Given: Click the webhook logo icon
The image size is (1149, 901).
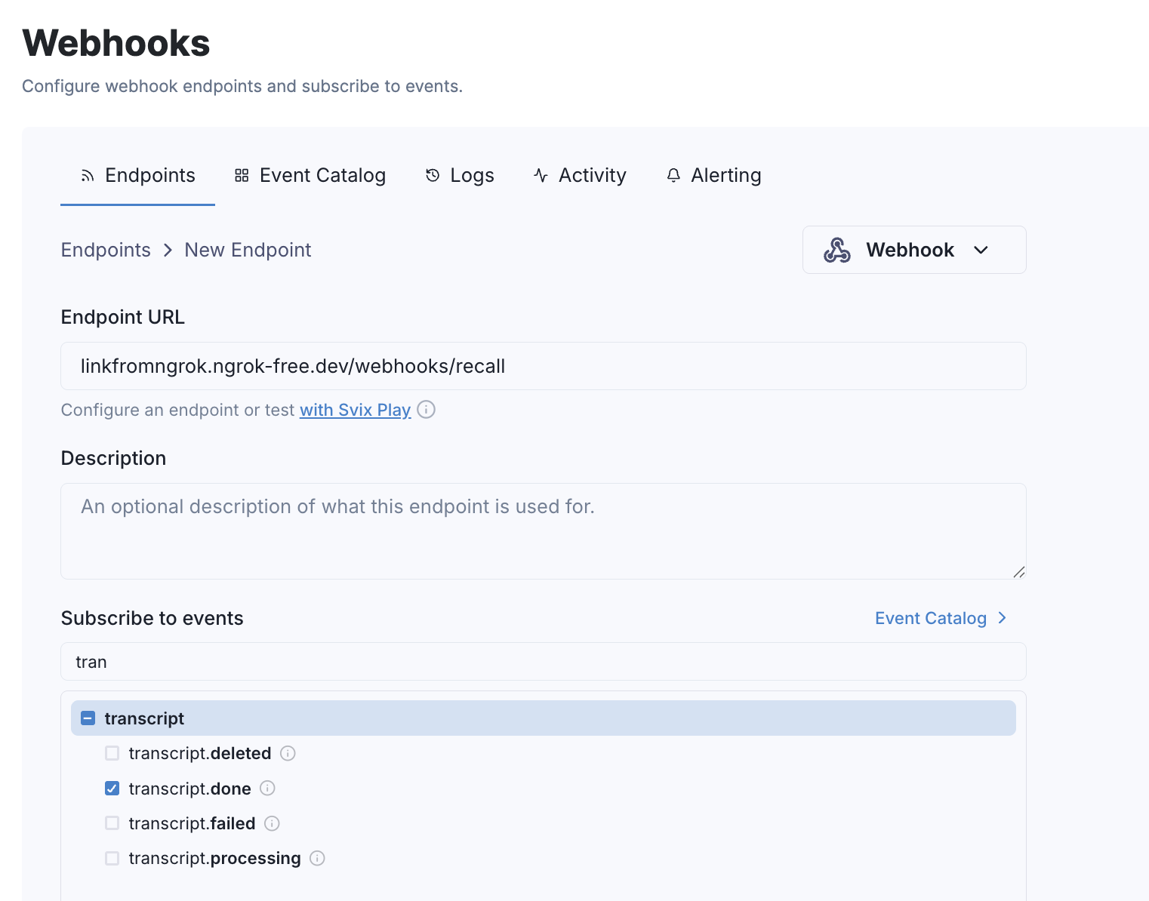Looking at the screenshot, I should [837, 250].
